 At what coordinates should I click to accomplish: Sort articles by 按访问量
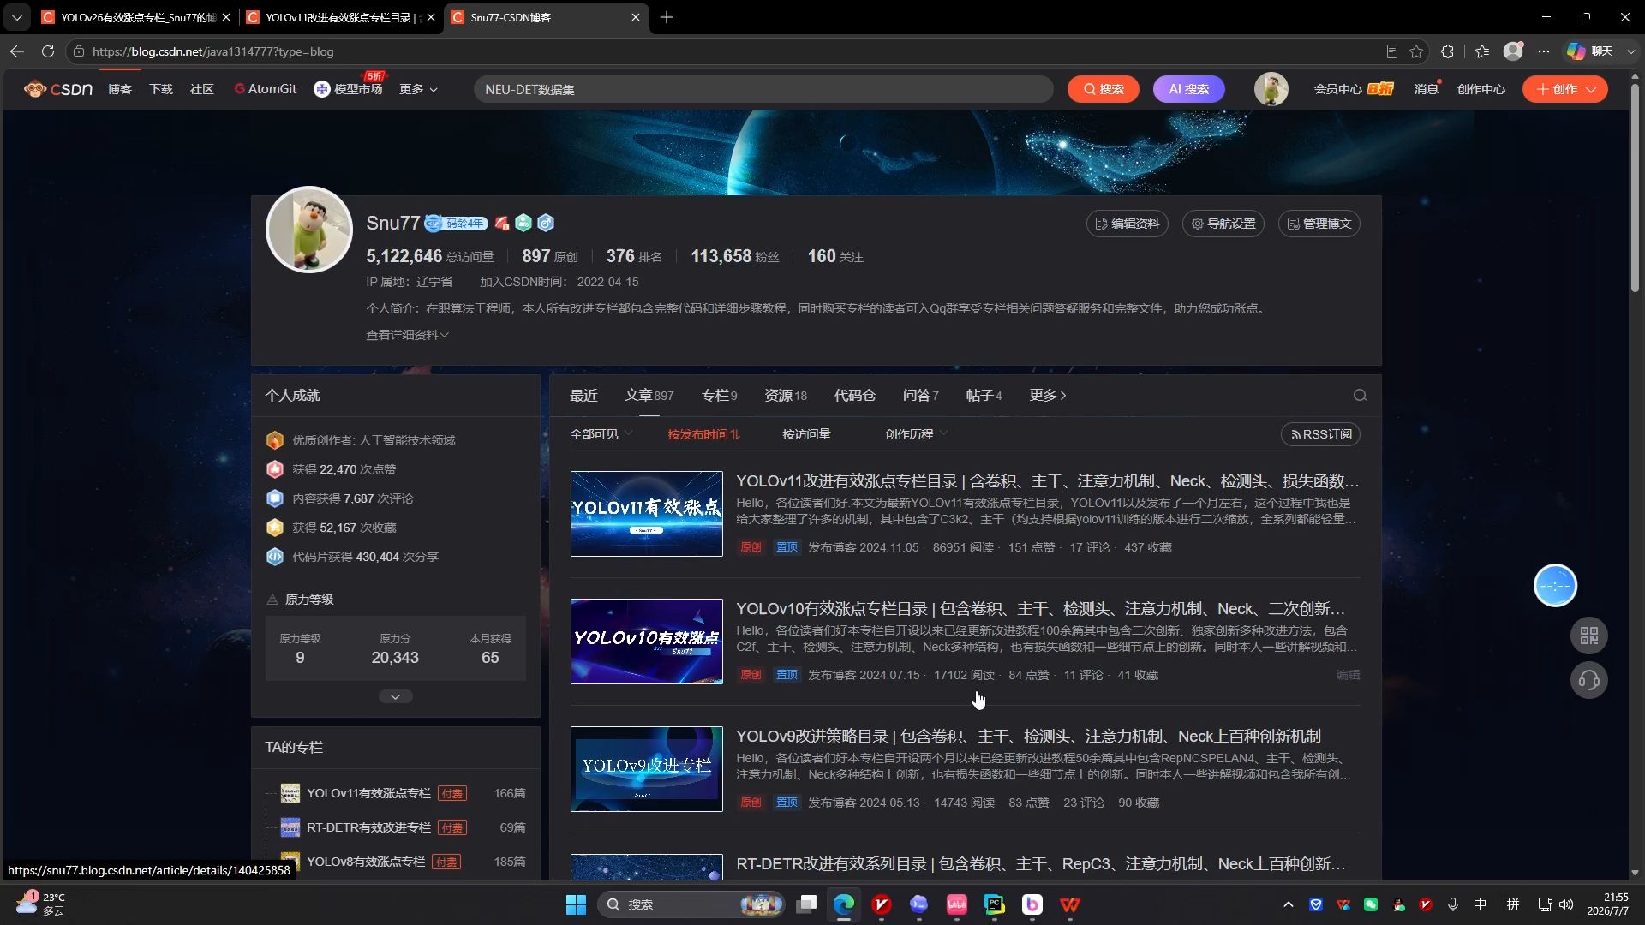(806, 434)
